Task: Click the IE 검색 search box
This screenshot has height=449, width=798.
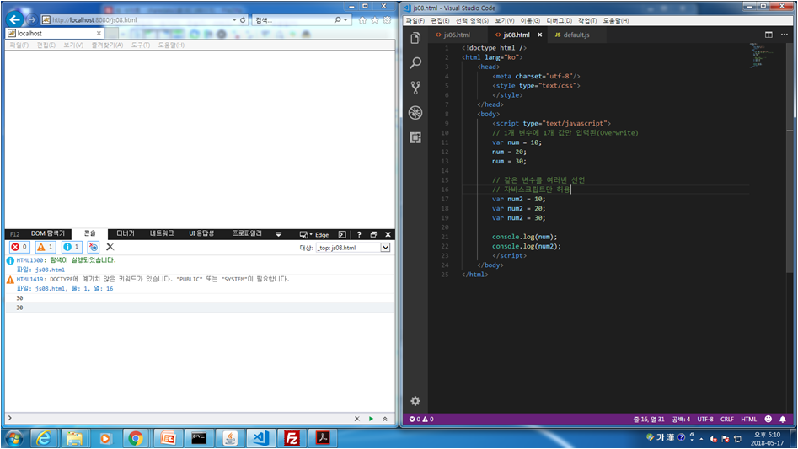Action: [x=294, y=20]
